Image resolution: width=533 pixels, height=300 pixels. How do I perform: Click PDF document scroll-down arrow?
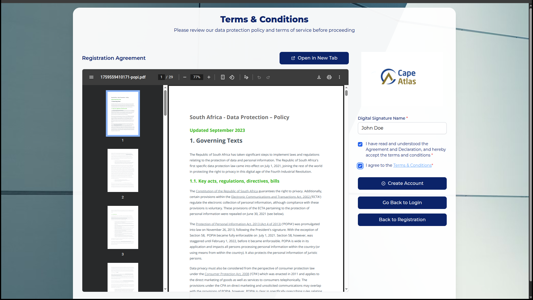(346, 289)
